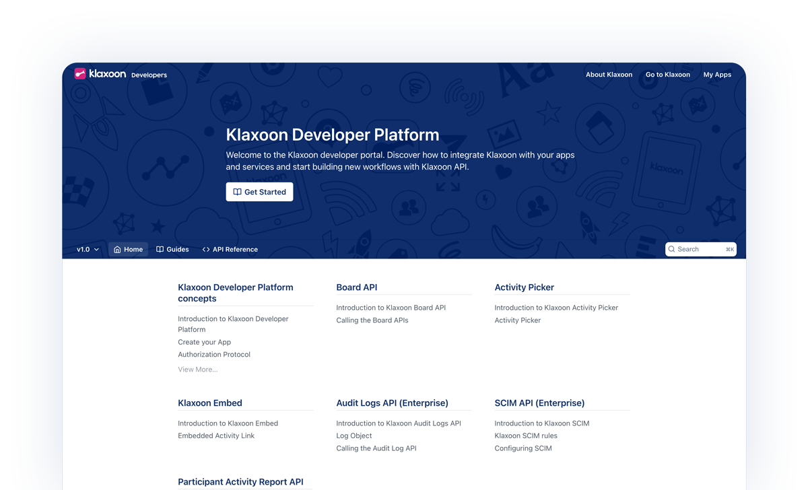Click the API Reference code brackets icon
Screen dimensions: 808x490
[206, 250]
